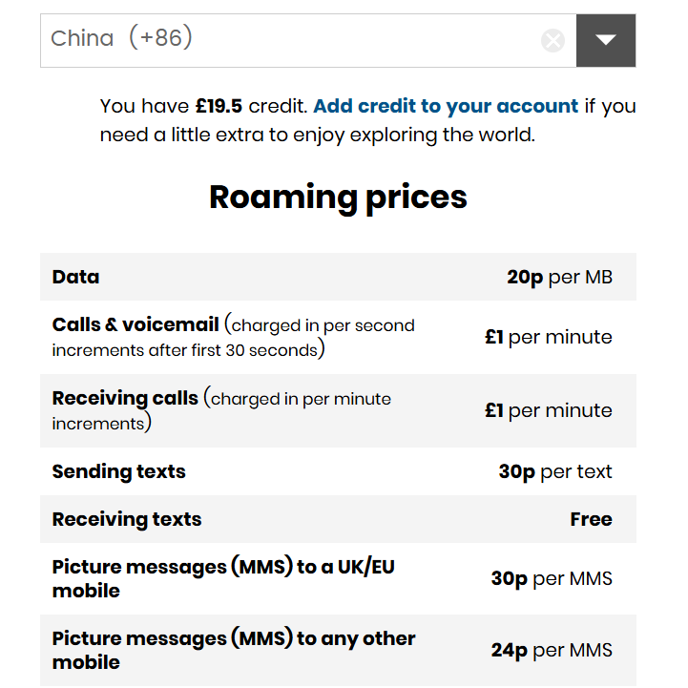Click the Receiving calls £1 per minute price
This screenshot has height=688, width=688.
(548, 410)
